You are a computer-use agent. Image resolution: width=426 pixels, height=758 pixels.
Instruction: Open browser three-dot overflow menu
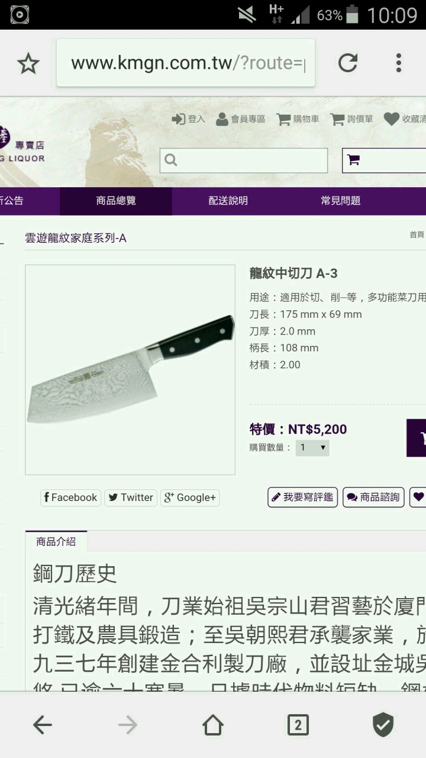coord(399,63)
